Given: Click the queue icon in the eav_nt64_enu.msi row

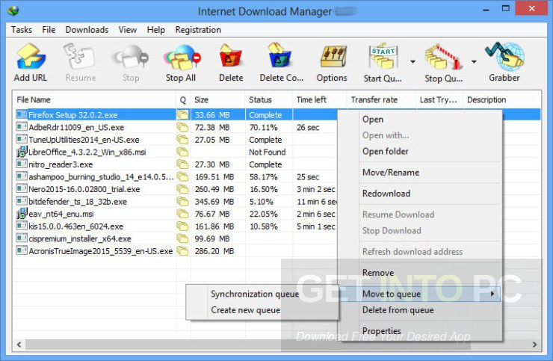Looking at the screenshot, I should click(182, 214).
